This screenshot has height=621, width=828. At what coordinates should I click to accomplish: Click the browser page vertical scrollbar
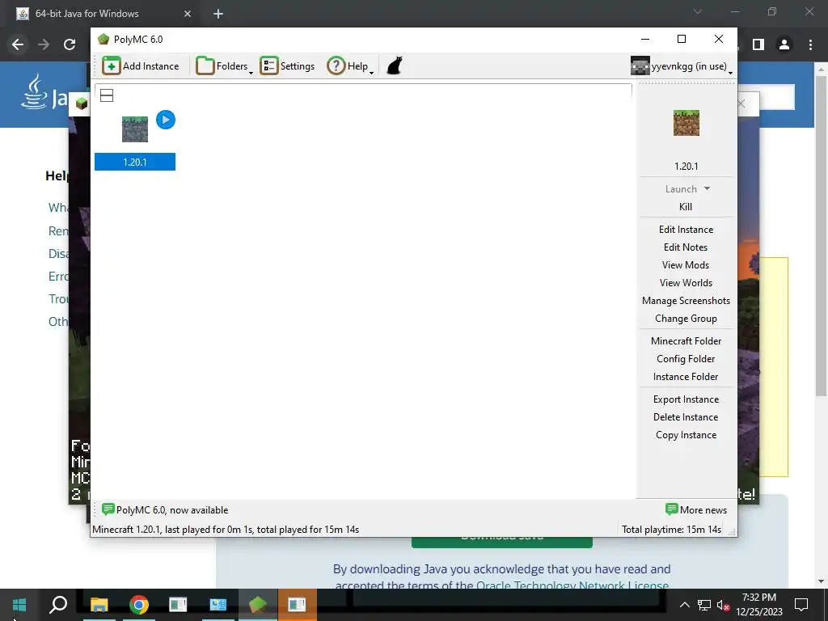click(821, 238)
